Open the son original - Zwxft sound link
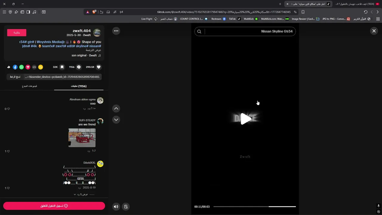 [x=86, y=56]
